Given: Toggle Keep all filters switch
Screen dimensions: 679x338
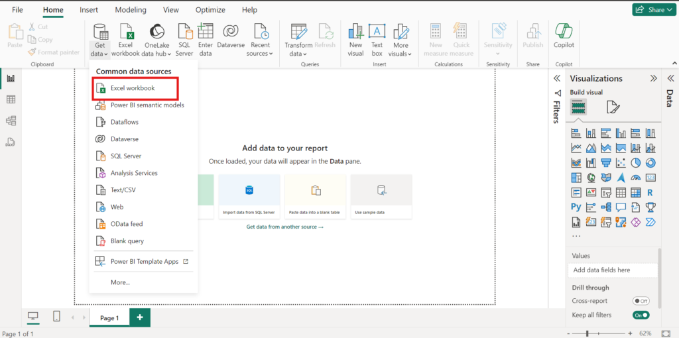Looking at the screenshot, I should coord(641,315).
